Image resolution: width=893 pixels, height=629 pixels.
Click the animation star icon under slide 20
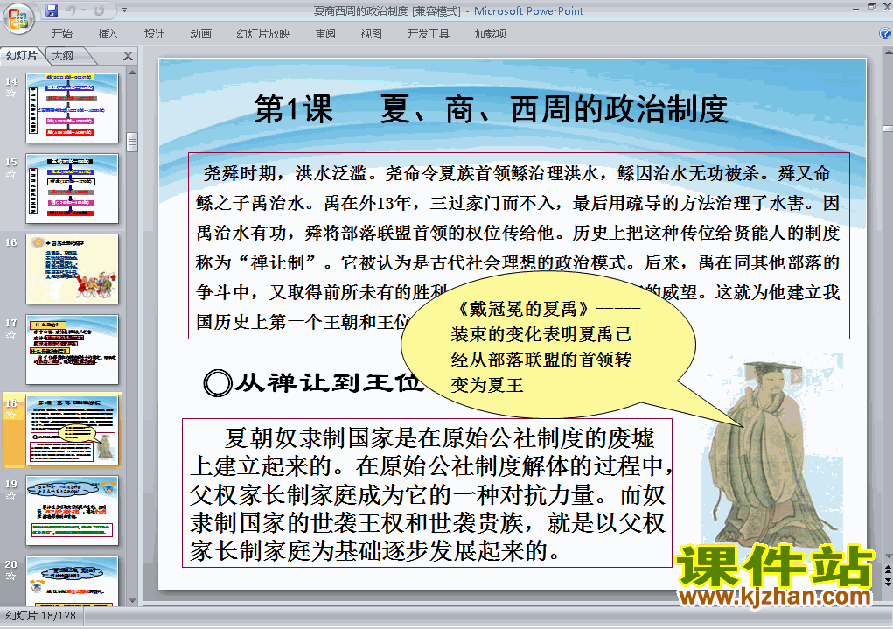pyautogui.click(x=10, y=576)
